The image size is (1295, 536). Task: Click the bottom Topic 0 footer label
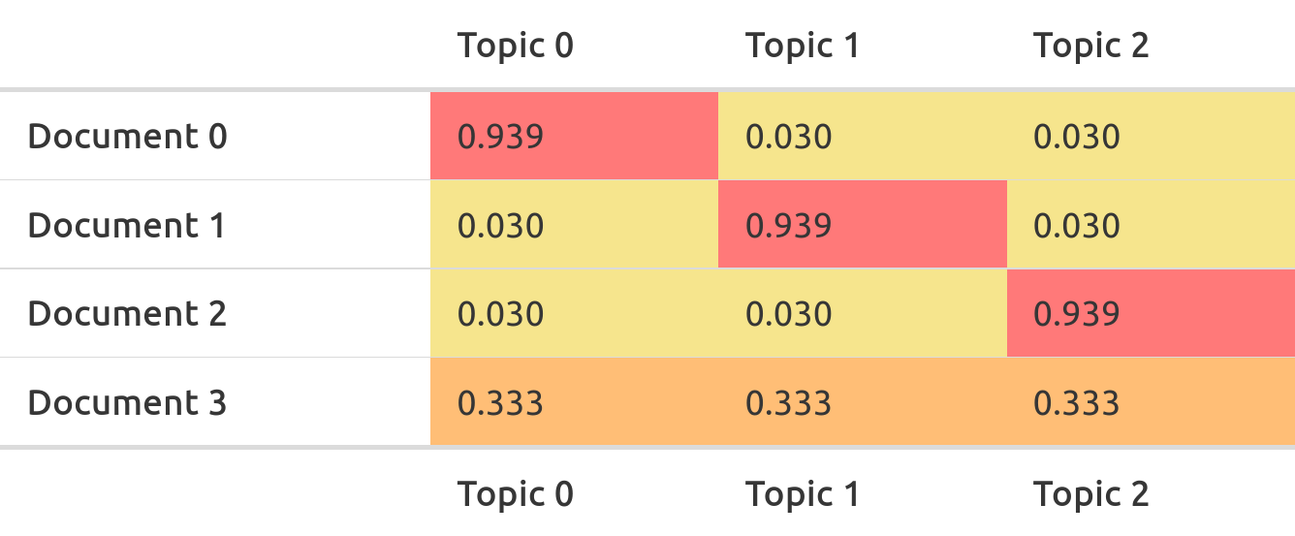point(515,494)
